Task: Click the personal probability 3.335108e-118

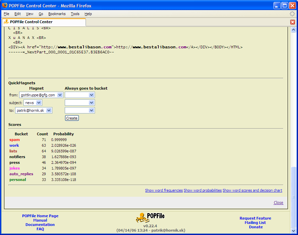Action: click(64, 180)
